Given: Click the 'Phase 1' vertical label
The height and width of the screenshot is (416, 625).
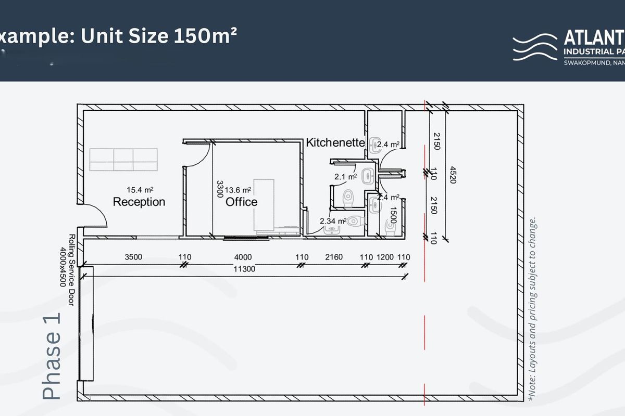Looking at the screenshot, I should click(52, 356).
